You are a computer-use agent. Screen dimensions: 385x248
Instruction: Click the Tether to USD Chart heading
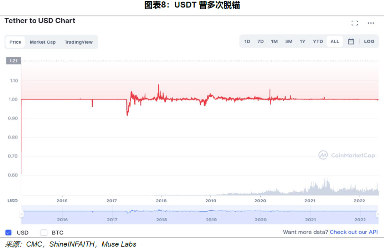(x=40, y=21)
